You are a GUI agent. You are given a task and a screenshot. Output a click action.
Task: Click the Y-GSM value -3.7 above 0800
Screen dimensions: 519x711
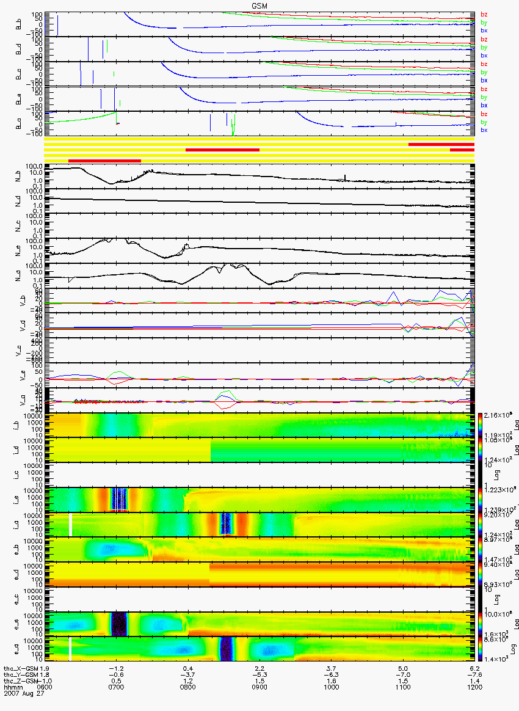coord(187,675)
